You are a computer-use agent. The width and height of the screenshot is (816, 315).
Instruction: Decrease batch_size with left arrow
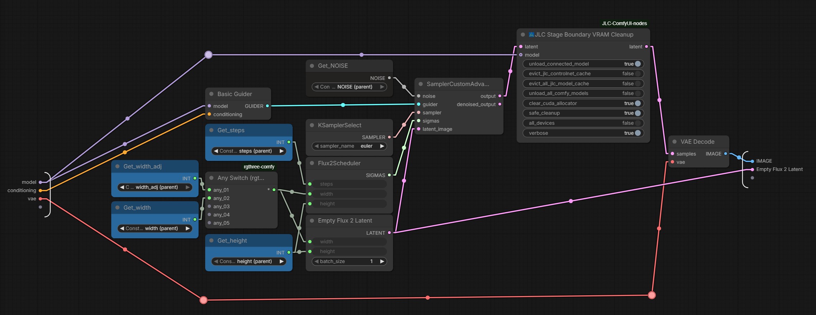pos(316,261)
